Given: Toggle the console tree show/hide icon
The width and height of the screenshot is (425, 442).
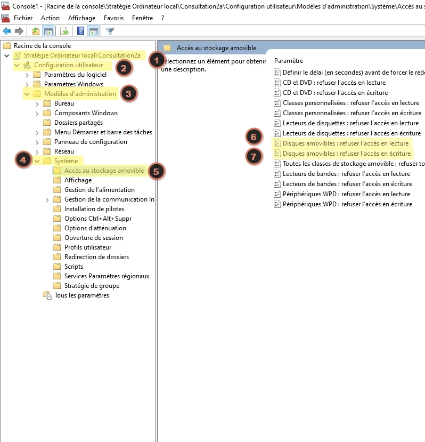Looking at the screenshot, I should tap(48, 31).
